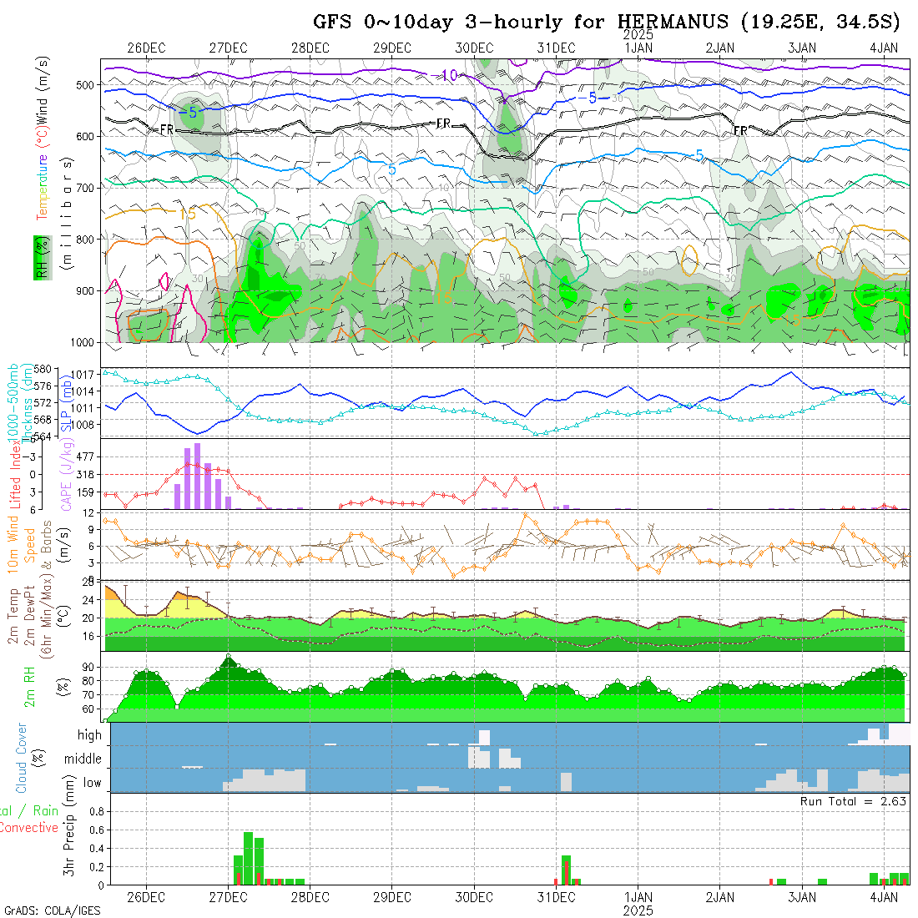Click the 500 millibar pressure tick label
Image resolution: width=918 pixels, height=918 pixels.
[85, 85]
